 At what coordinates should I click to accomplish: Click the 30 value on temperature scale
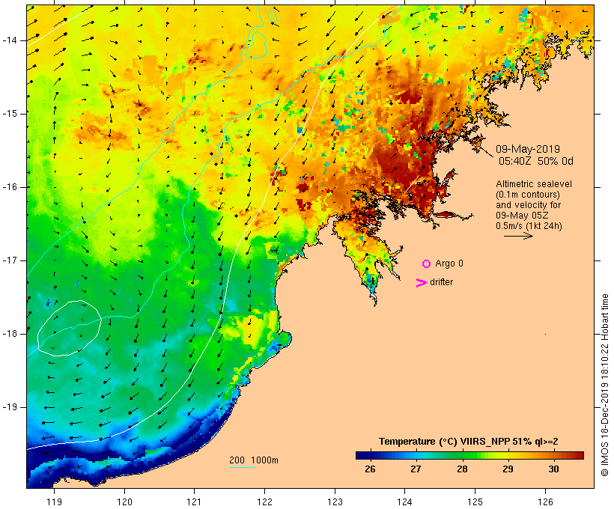click(x=553, y=469)
